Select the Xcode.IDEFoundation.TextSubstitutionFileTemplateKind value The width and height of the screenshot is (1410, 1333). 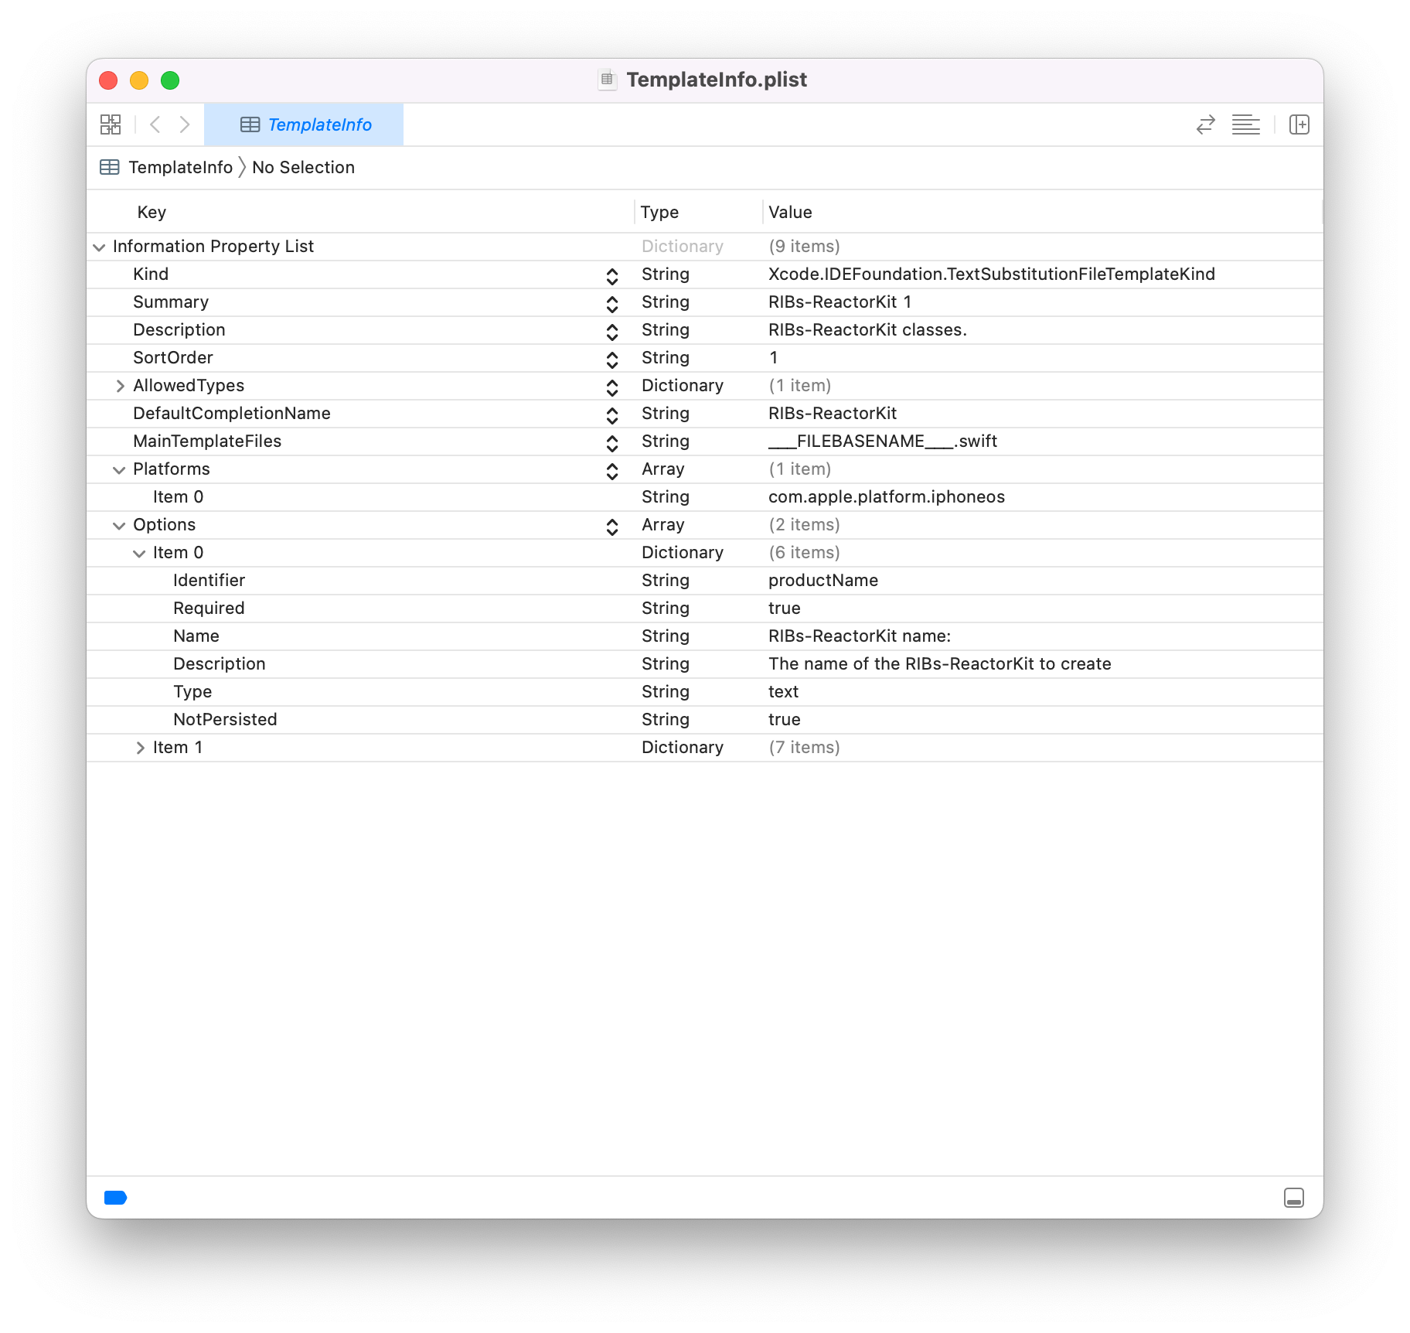tap(992, 274)
